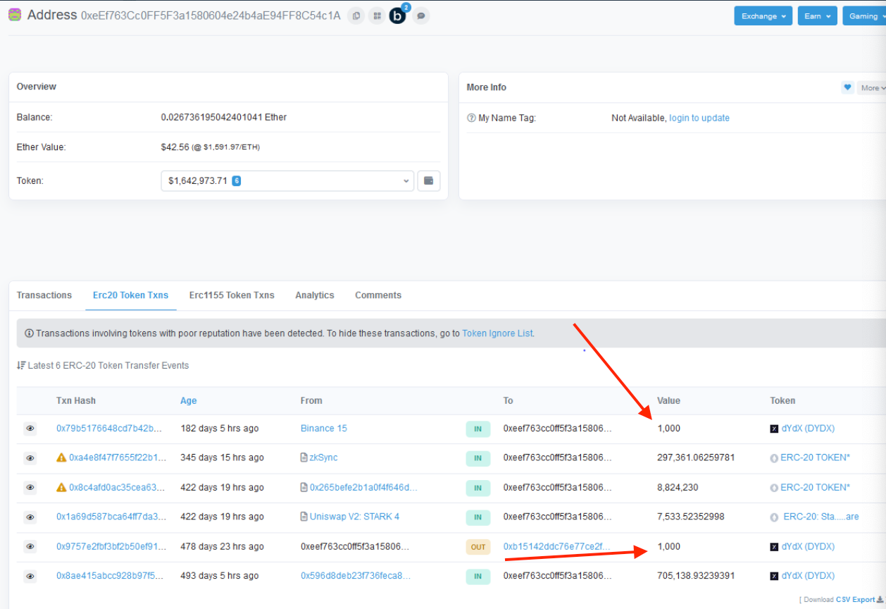Select the Ether Value $42.56 text
The width and height of the screenshot is (886, 609).
point(176,147)
